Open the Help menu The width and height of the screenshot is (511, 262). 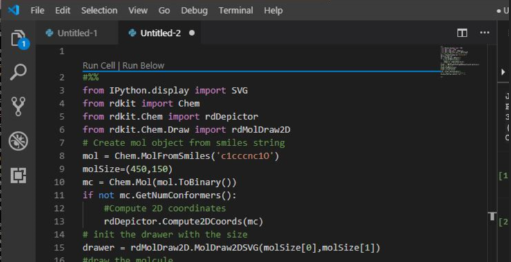point(273,10)
